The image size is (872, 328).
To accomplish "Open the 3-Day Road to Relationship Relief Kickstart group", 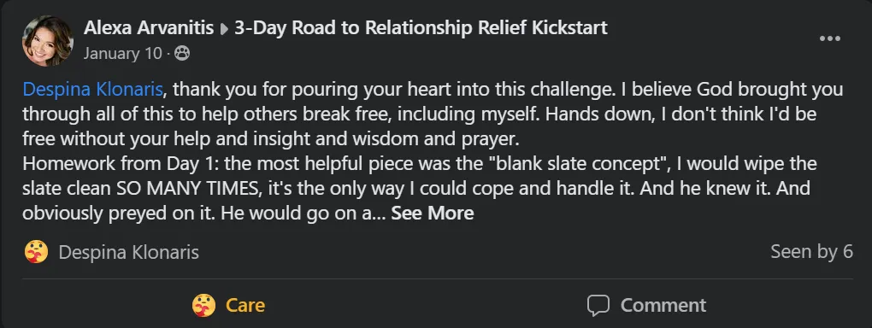I will pyautogui.click(x=421, y=27).
